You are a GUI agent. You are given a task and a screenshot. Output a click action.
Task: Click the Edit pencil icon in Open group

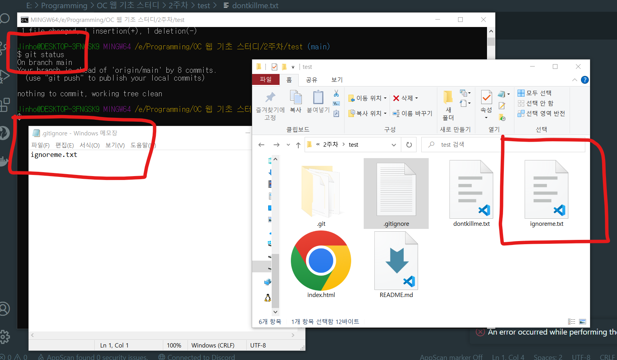pos(502,106)
